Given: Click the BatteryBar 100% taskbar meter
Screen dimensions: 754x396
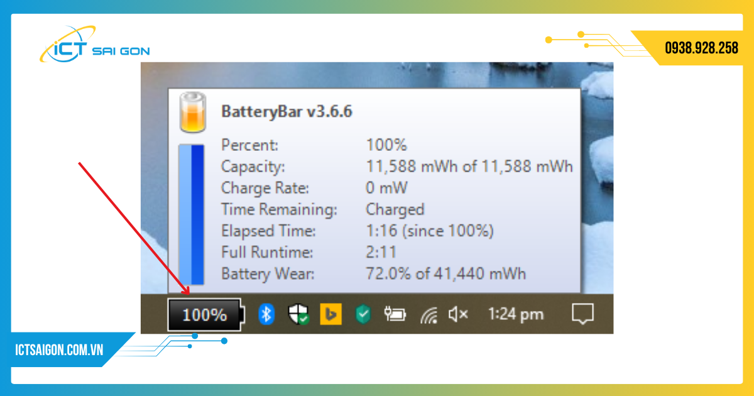Looking at the screenshot, I should click(206, 314).
